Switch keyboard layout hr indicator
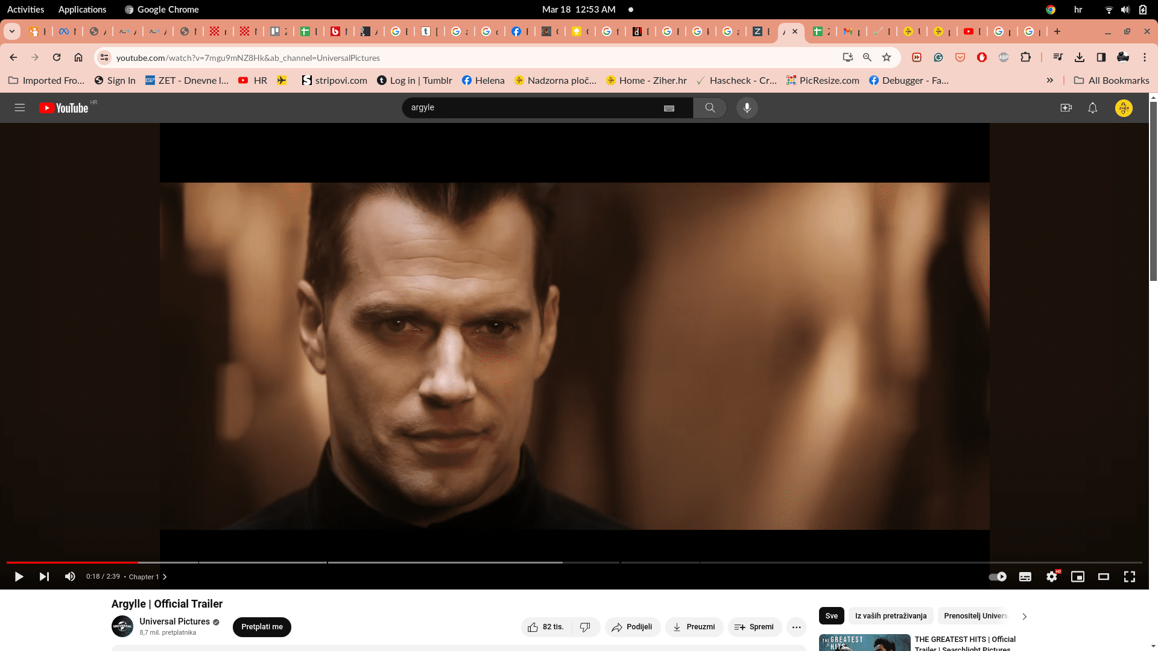Image resolution: width=1158 pixels, height=651 pixels. [x=1078, y=10]
